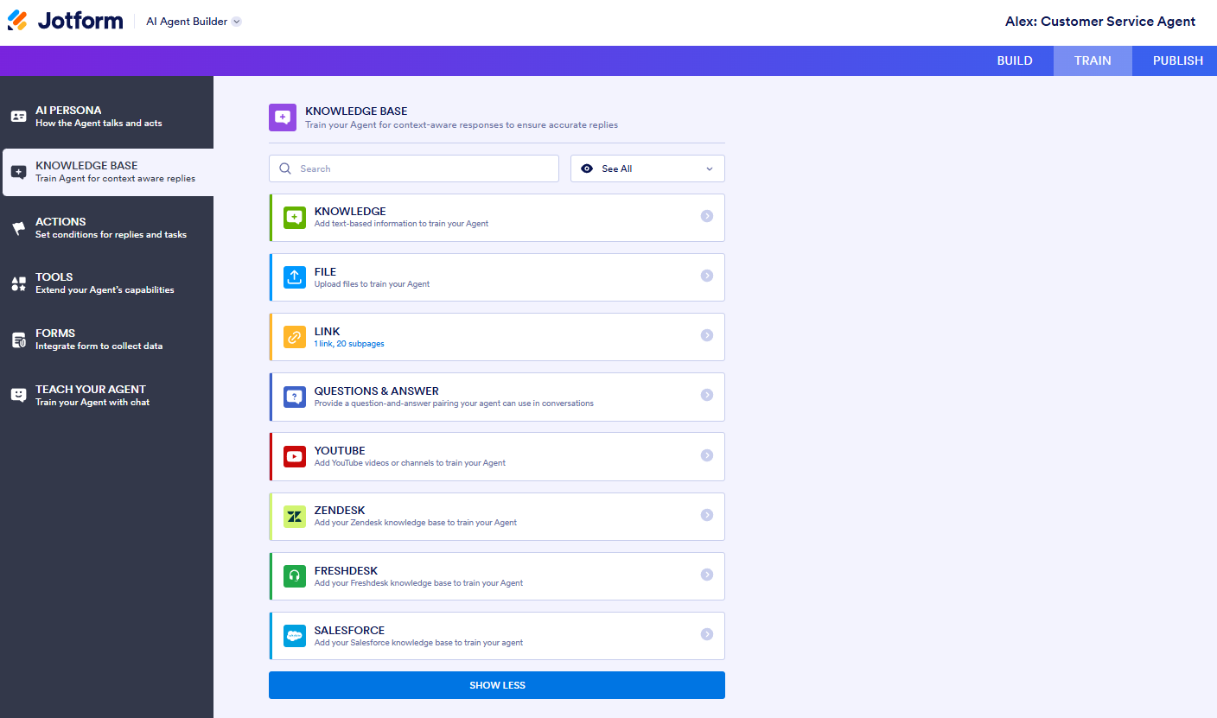The height and width of the screenshot is (718, 1217).
Task: Click the File upload icon
Action: [294, 276]
